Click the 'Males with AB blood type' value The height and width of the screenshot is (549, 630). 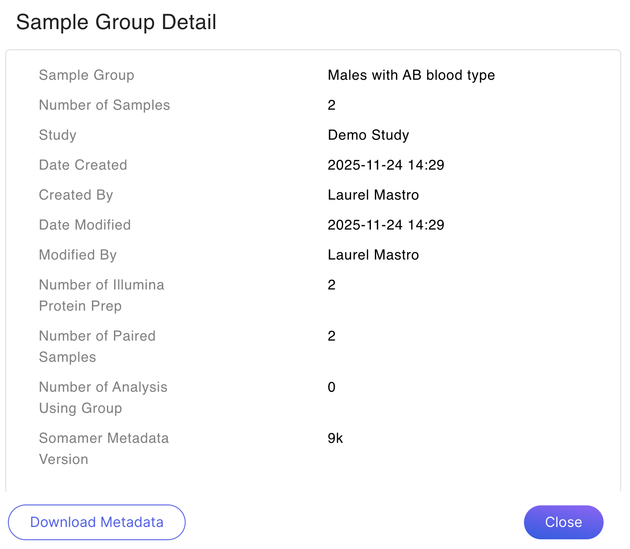click(x=411, y=75)
